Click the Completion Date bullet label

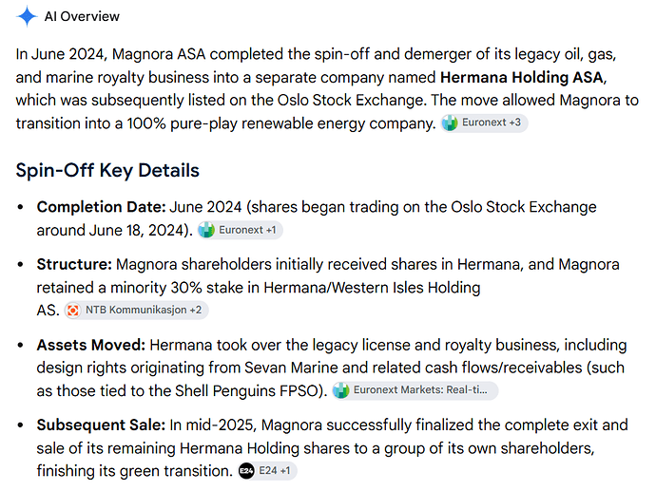(101, 207)
